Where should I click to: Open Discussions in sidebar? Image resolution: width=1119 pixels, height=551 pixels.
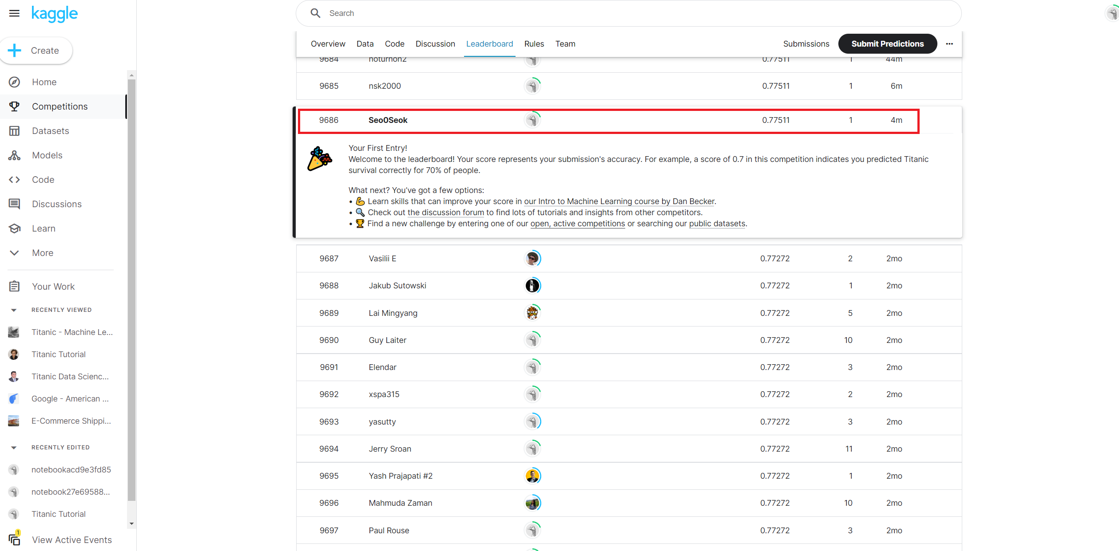[56, 204]
